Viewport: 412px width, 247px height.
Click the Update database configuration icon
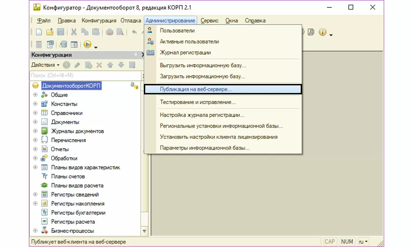63,44
